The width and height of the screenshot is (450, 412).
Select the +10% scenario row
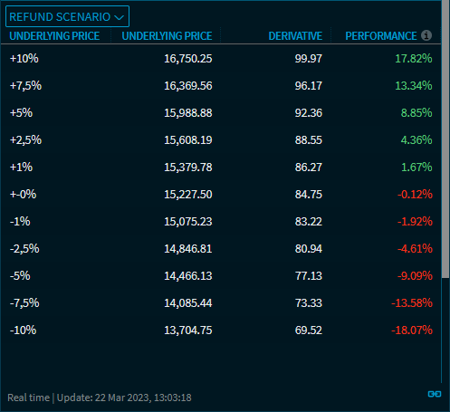[x=221, y=58]
